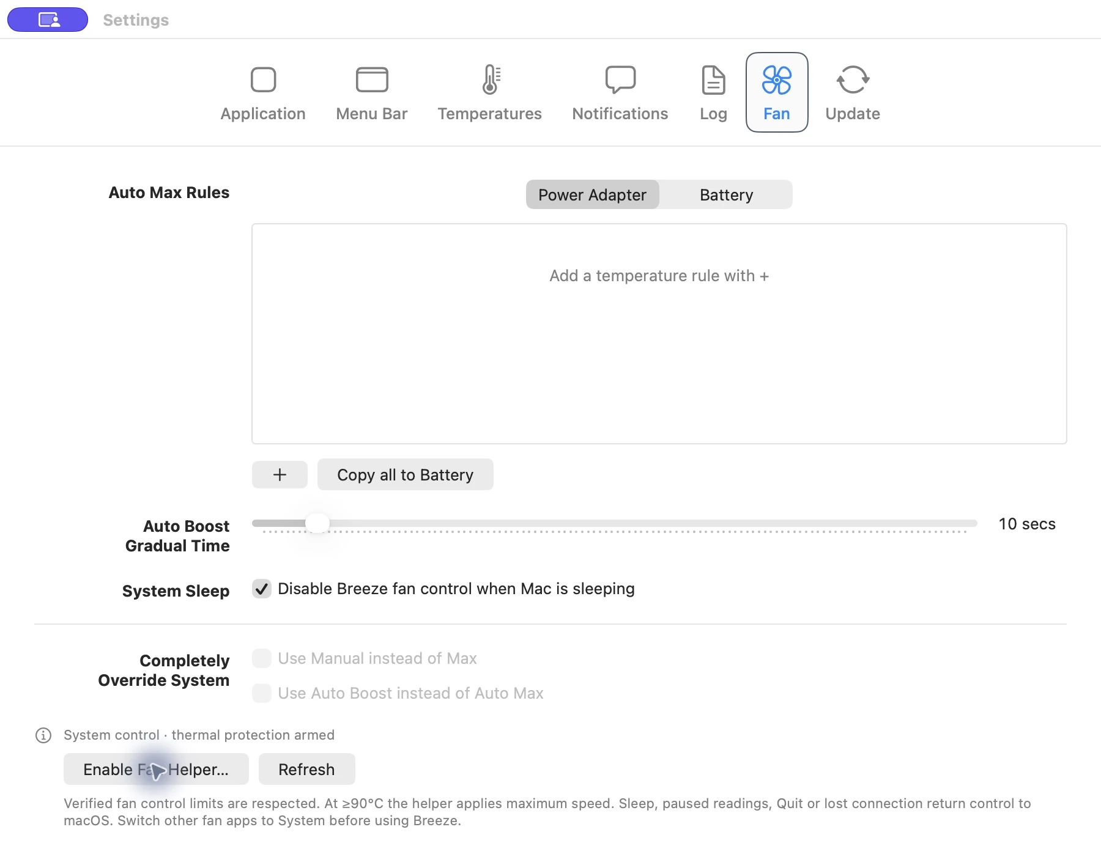The width and height of the screenshot is (1101, 868).
Task: Click Enable Fan Helper button
Action: tap(156, 769)
